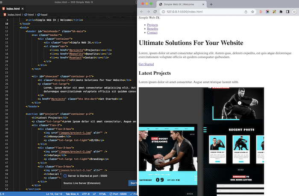Click Source: Live Server (Extension) text

point(82,183)
